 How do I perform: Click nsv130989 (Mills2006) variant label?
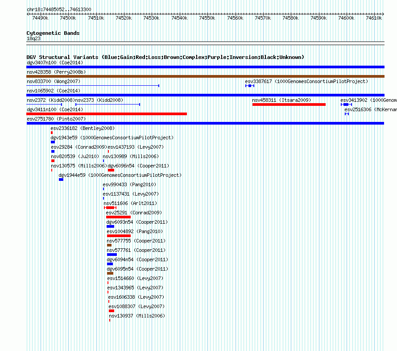[x=131, y=156]
